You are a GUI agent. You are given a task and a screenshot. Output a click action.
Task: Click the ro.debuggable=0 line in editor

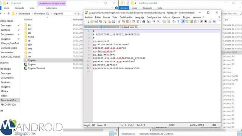click(104, 51)
